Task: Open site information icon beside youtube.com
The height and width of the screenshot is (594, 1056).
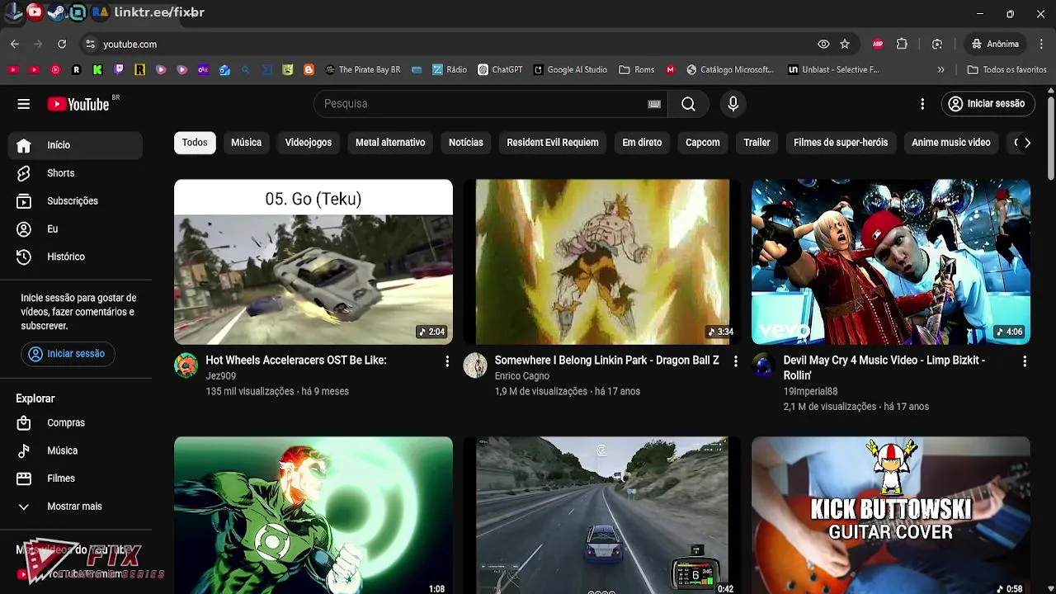Action: 90,44
